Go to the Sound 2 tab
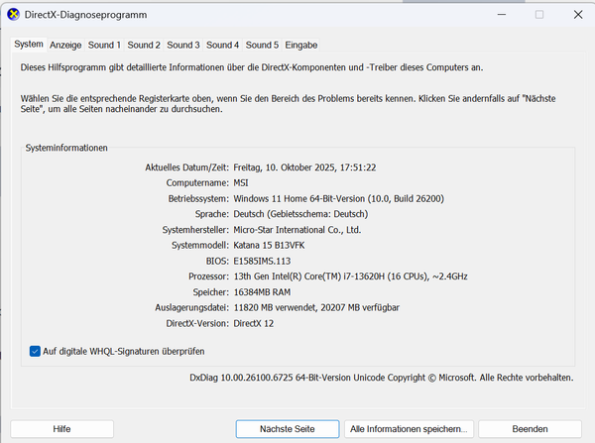595x443 pixels. (144, 45)
